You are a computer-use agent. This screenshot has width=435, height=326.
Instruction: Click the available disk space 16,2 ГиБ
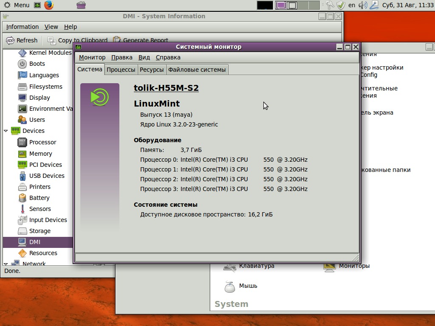tap(260, 214)
